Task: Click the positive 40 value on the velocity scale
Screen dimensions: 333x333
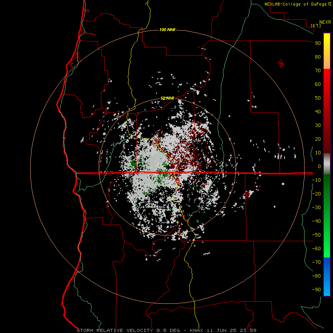Action: (x=318, y=112)
